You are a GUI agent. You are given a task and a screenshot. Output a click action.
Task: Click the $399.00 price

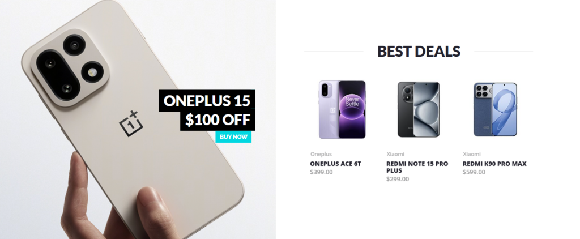click(322, 172)
